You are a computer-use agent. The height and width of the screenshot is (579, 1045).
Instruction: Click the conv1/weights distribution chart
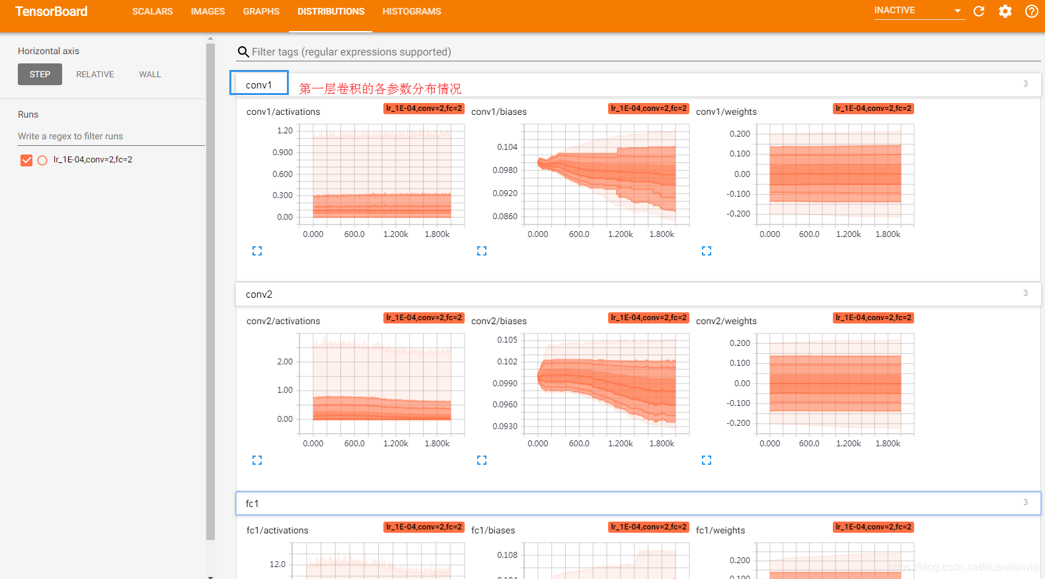tap(835, 175)
